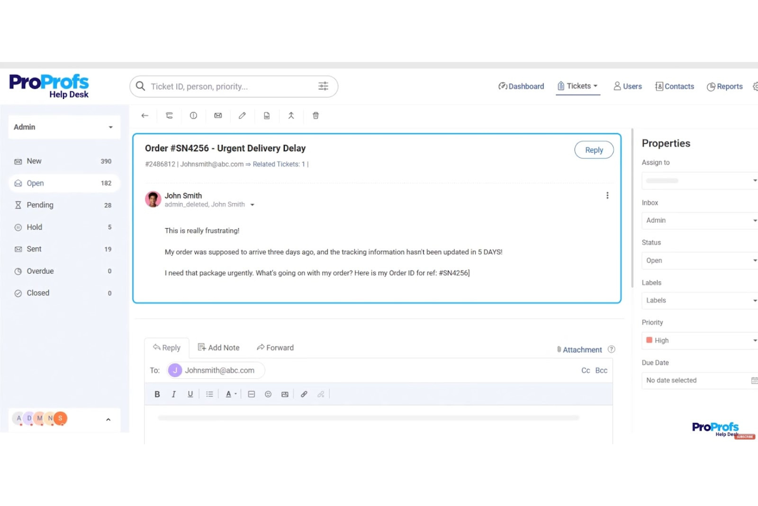This screenshot has height=506, width=758.
Task: Open the Priority dropdown showing High
Action: (x=699, y=340)
